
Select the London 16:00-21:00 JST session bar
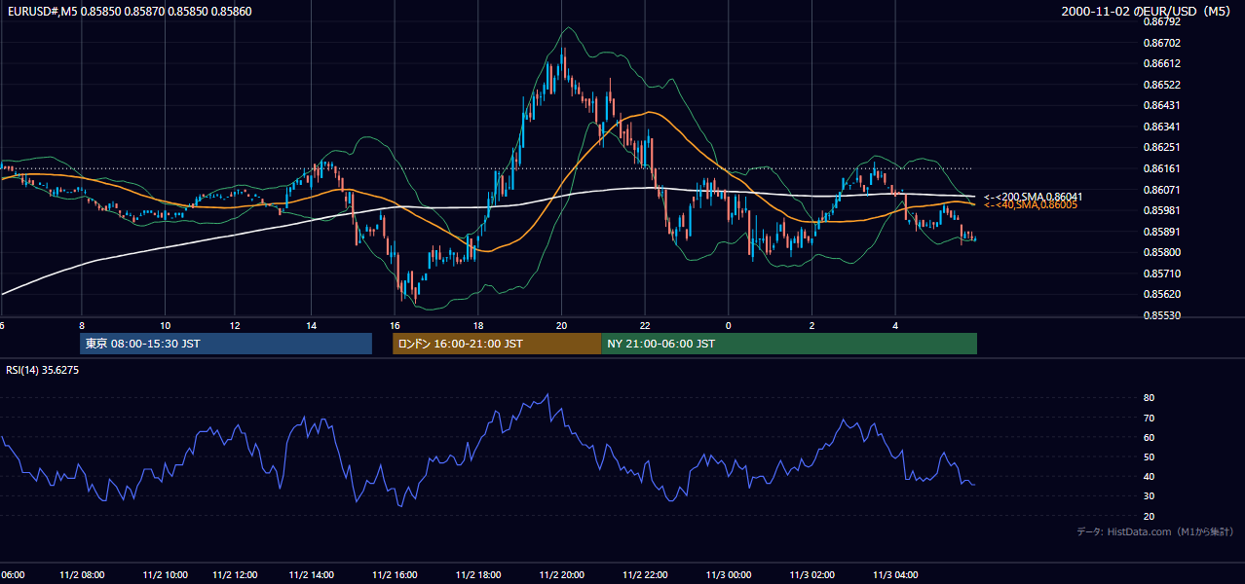[x=497, y=344]
